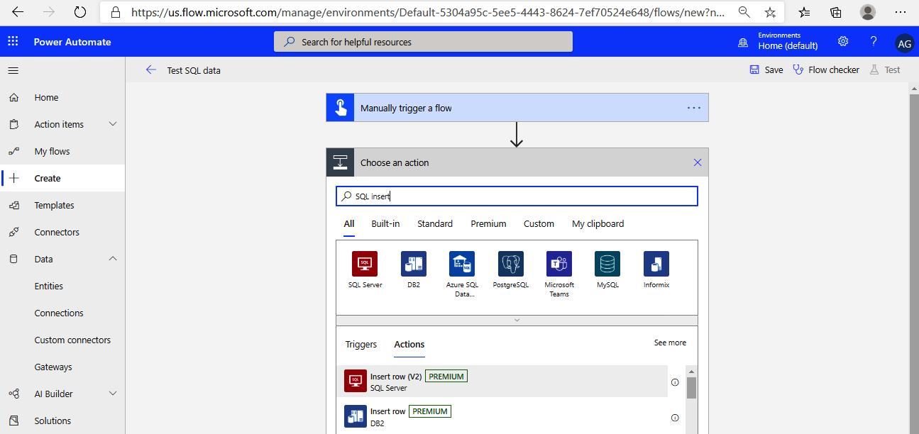Select the MySQL connector icon

coord(607,264)
